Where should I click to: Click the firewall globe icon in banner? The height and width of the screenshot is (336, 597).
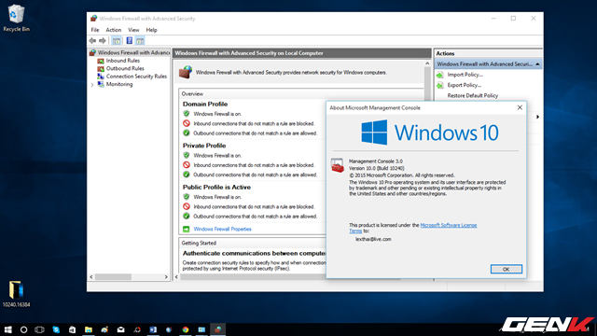pos(186,72)
